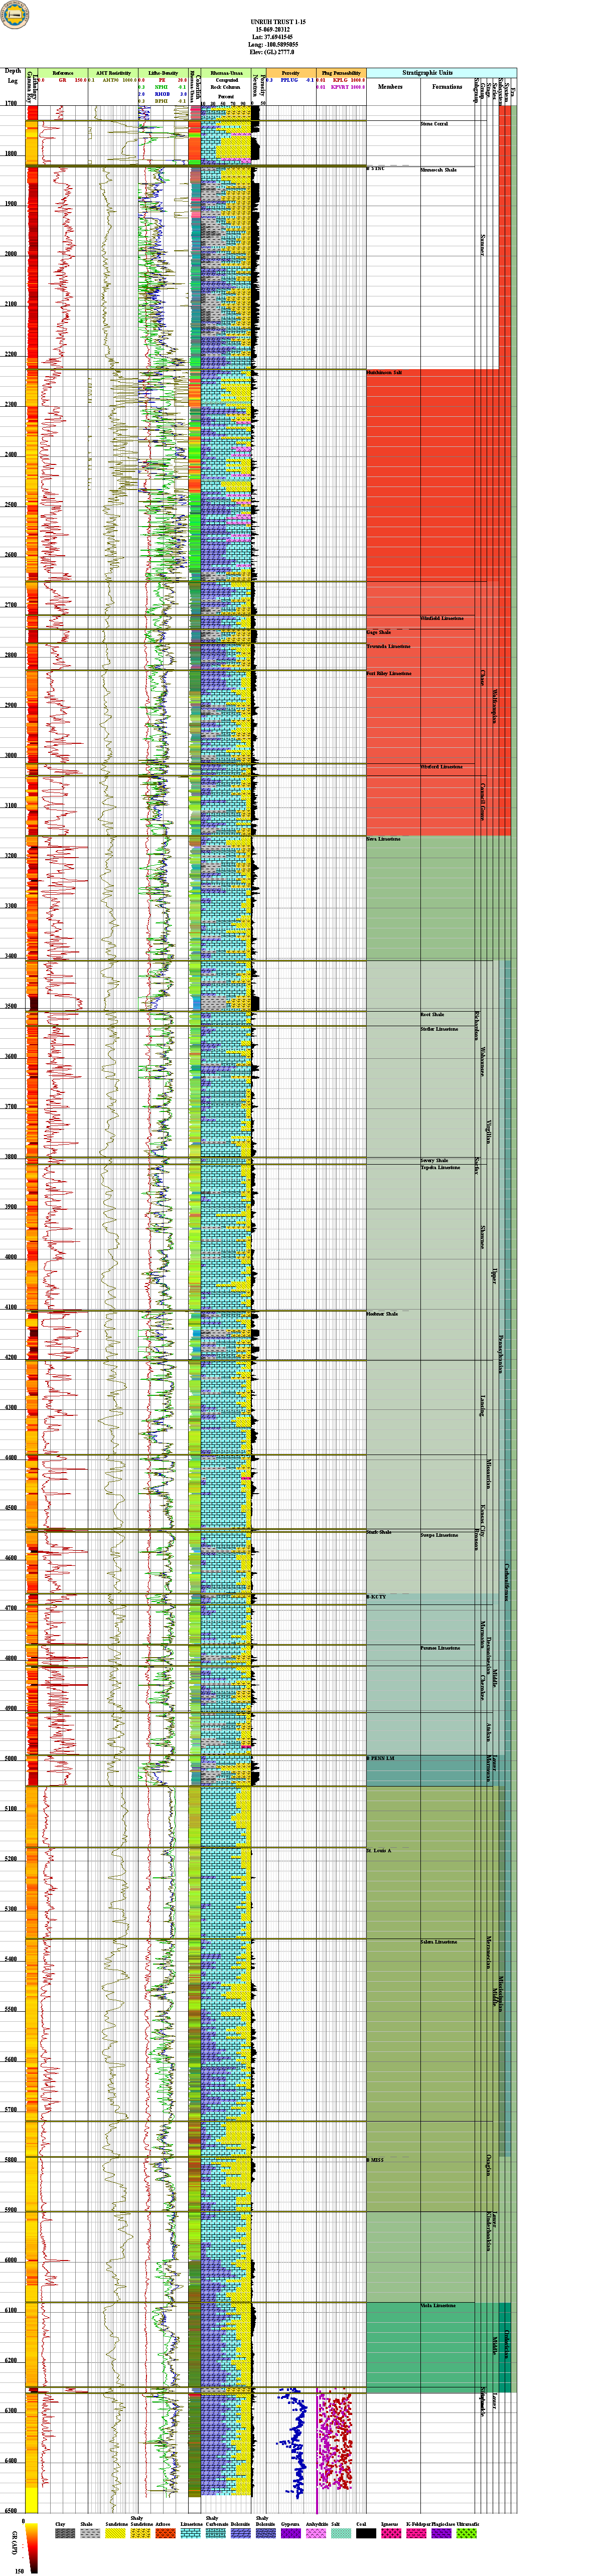Click the purple Gypsum legend swatch
The height and width of the screenshot is (2576, 592).
pos(290,2534)
